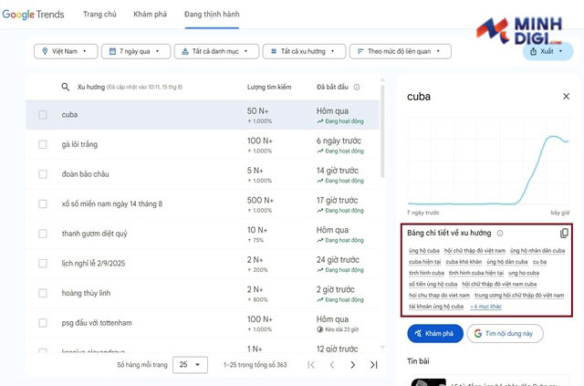Select the 'thanh gươm diệt quỷ' trend row

click(203, 234)
